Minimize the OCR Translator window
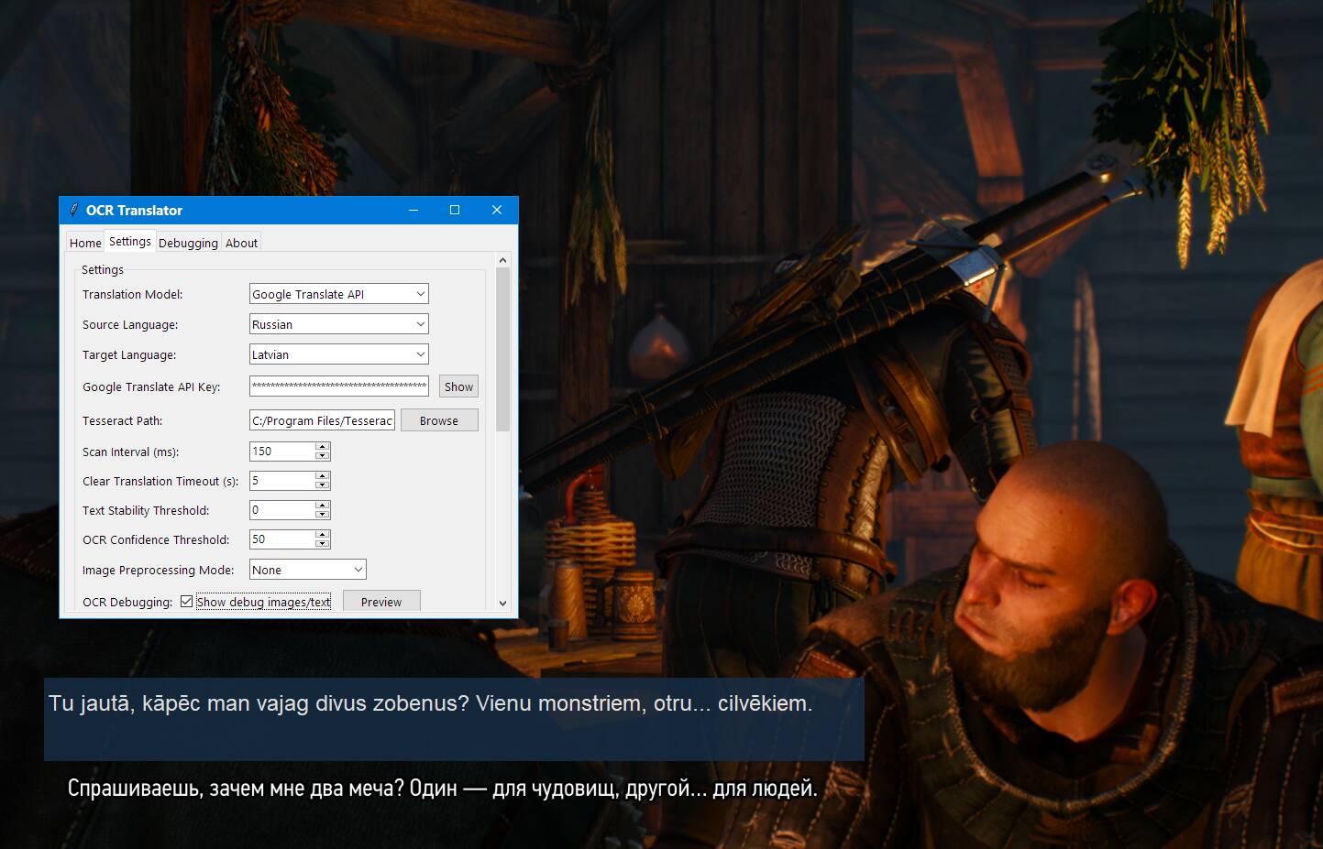The image size is (1323, 849). [x=413, y=210]
